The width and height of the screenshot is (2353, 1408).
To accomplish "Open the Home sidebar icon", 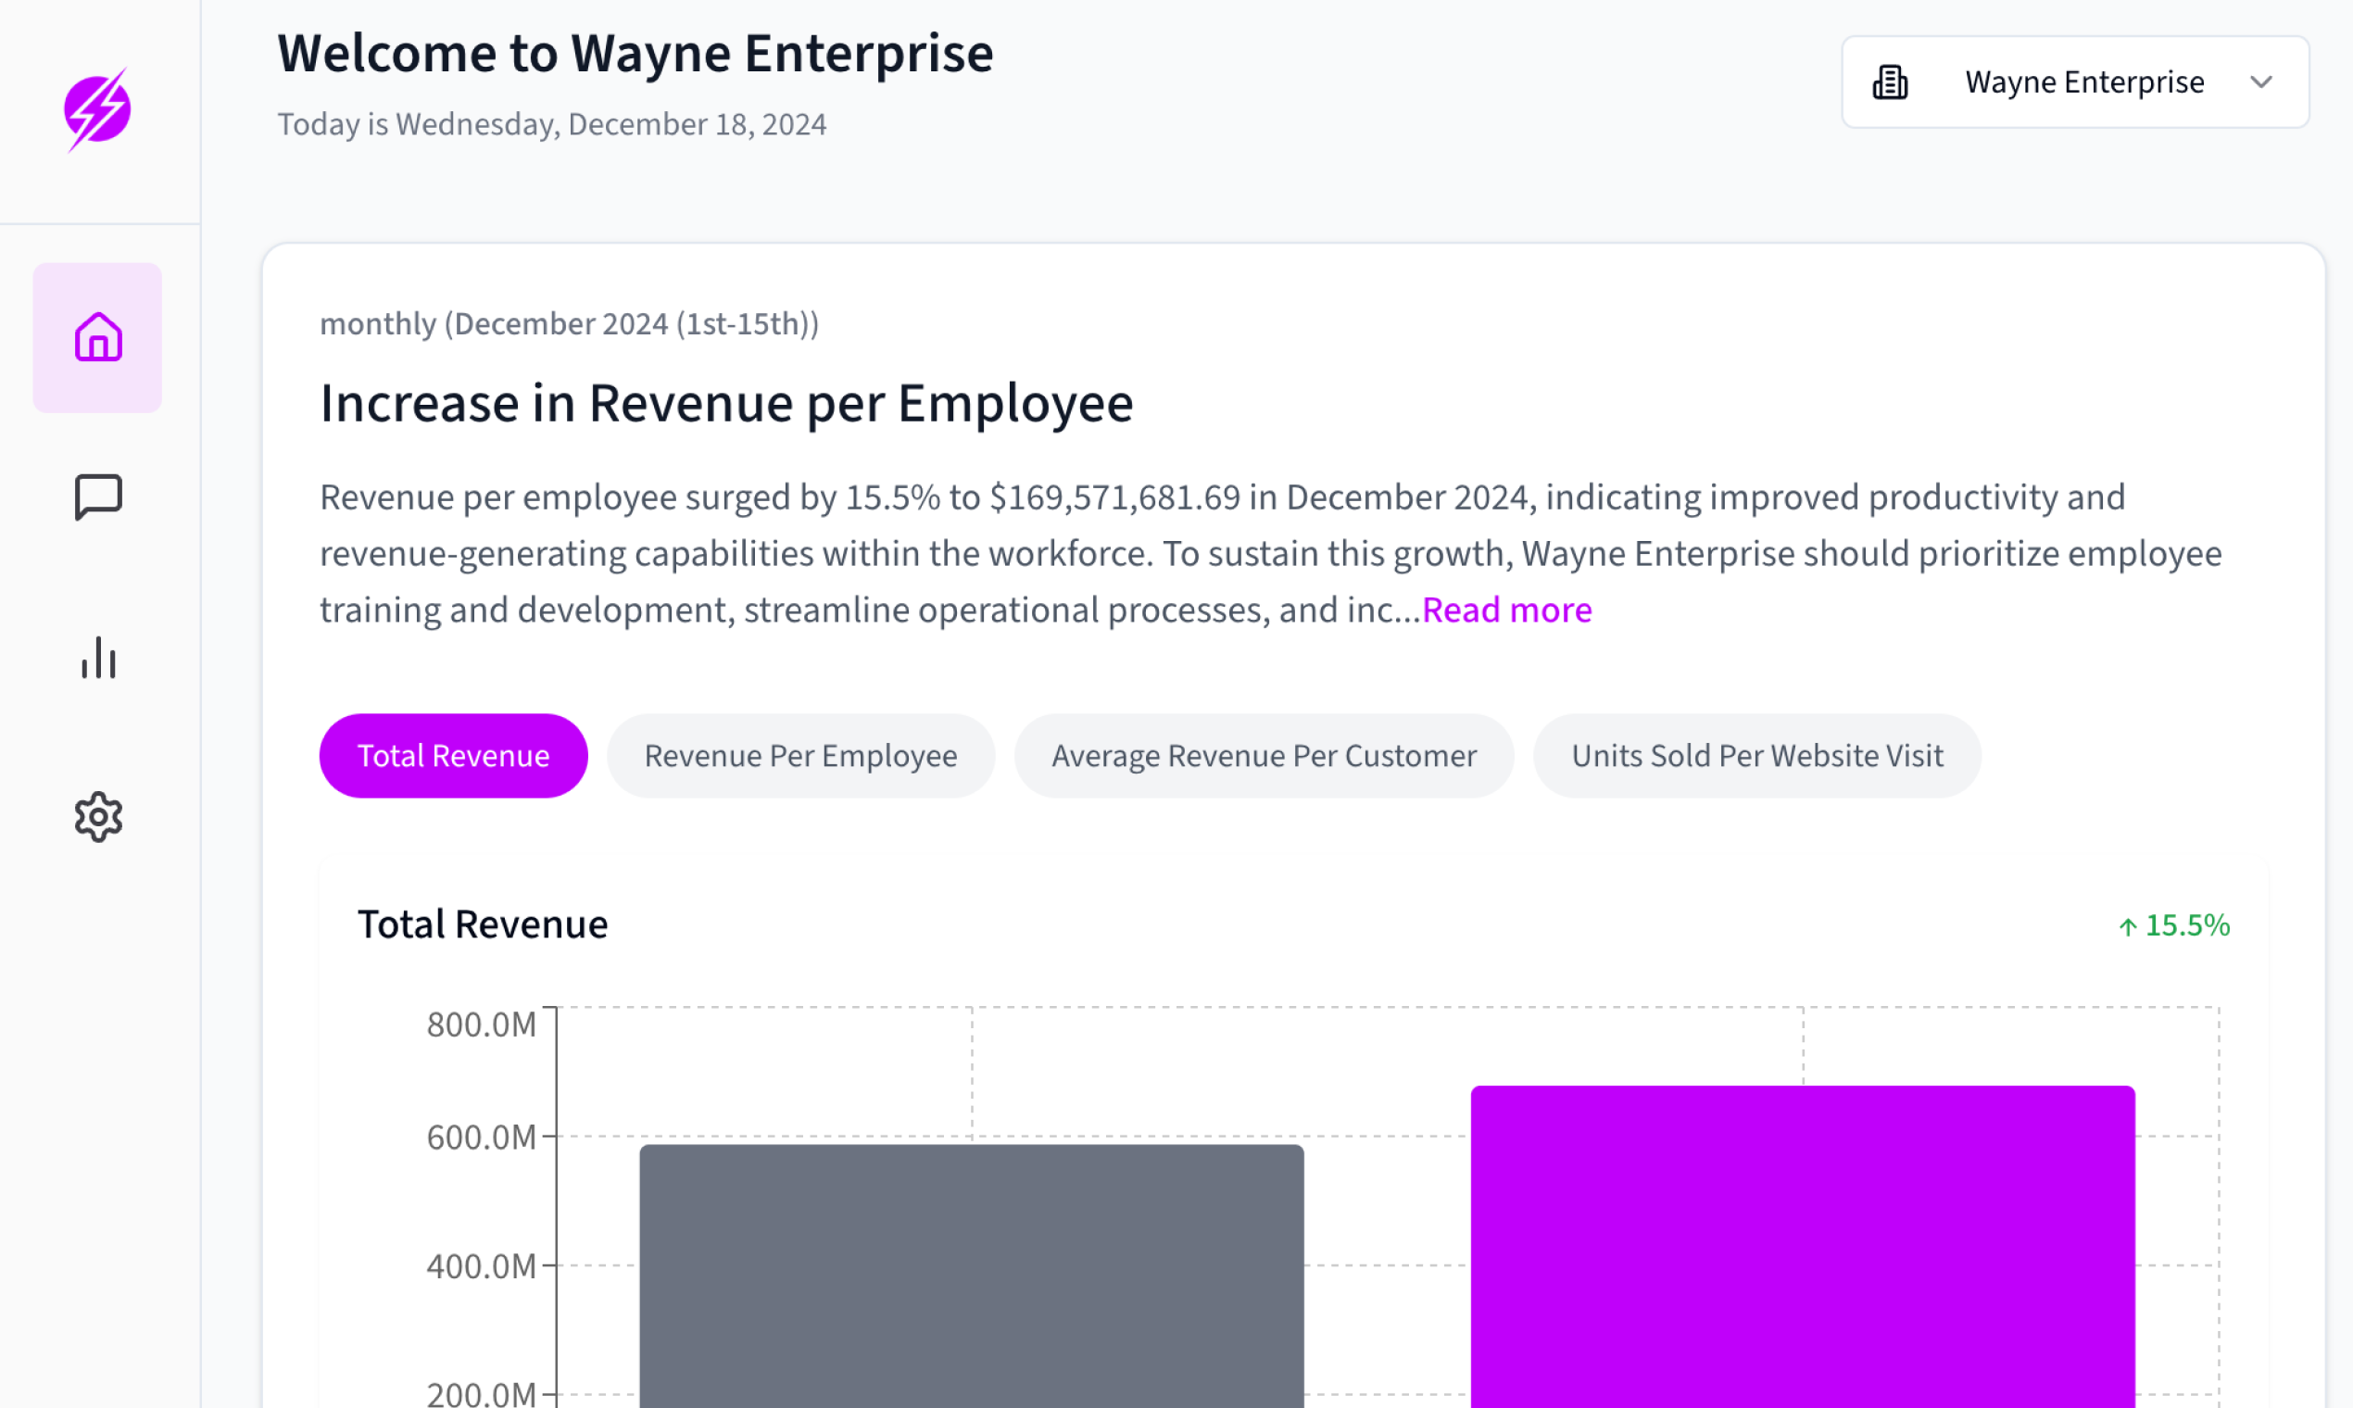I will pyautogui.click(x=97, y=338).
